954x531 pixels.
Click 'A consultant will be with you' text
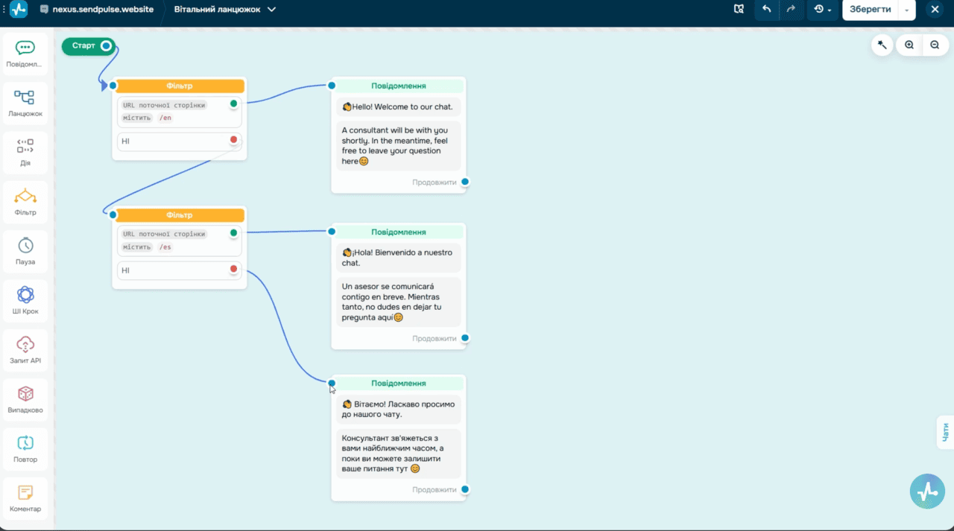point(399,146)
